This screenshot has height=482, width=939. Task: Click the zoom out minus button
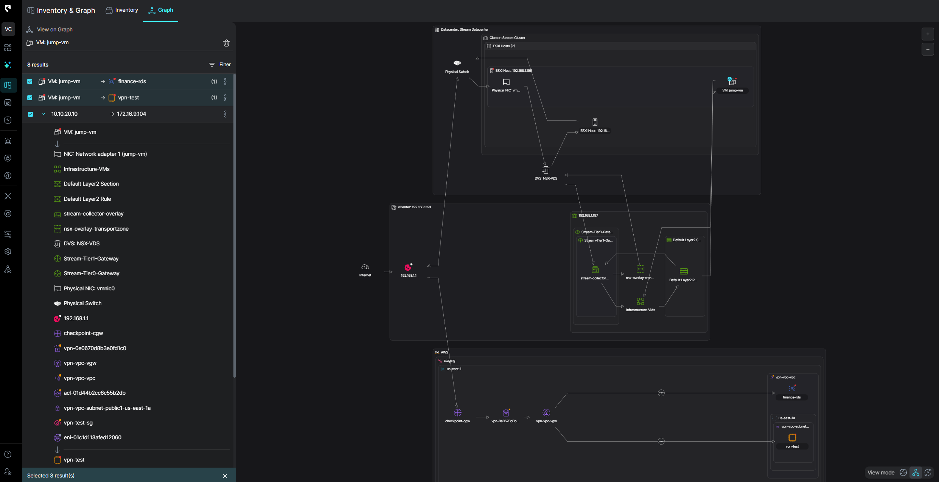point(928,50)
